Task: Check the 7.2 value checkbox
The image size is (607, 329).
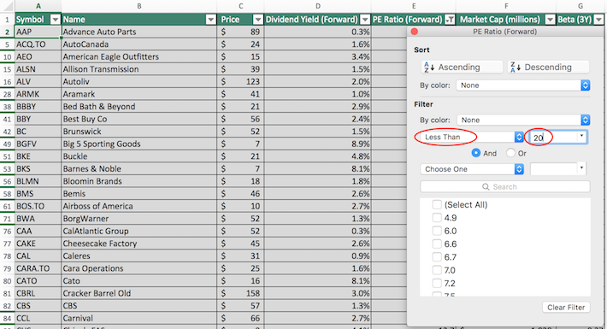Action: (x=437, y=284)
